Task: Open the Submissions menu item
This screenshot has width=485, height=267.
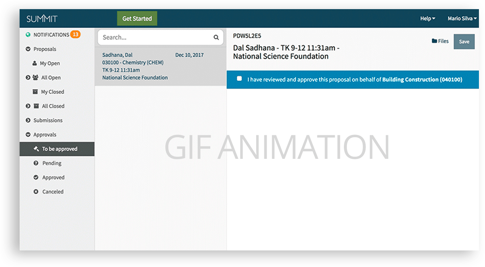Action: coord(48,120)
